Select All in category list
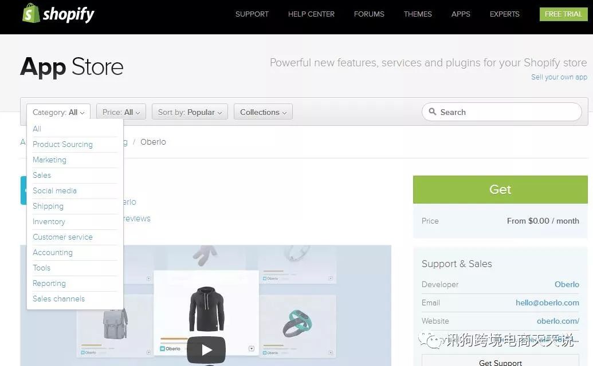This screenshot has height=366, width=593. tap(37, 129)
